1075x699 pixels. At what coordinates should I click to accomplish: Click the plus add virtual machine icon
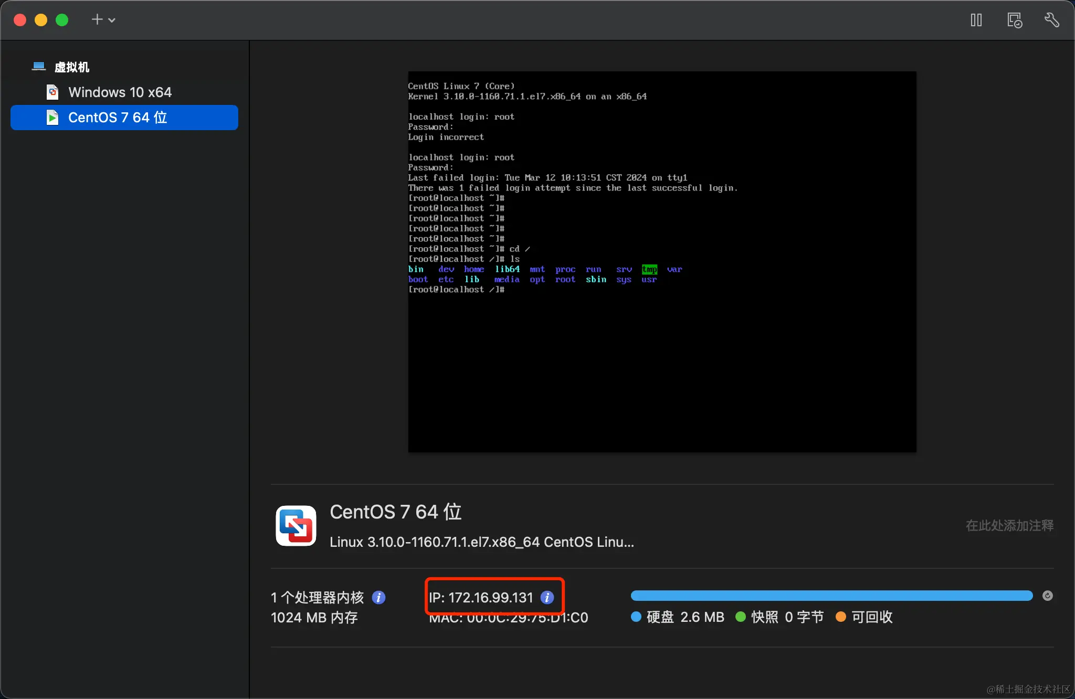click(97, 20)
